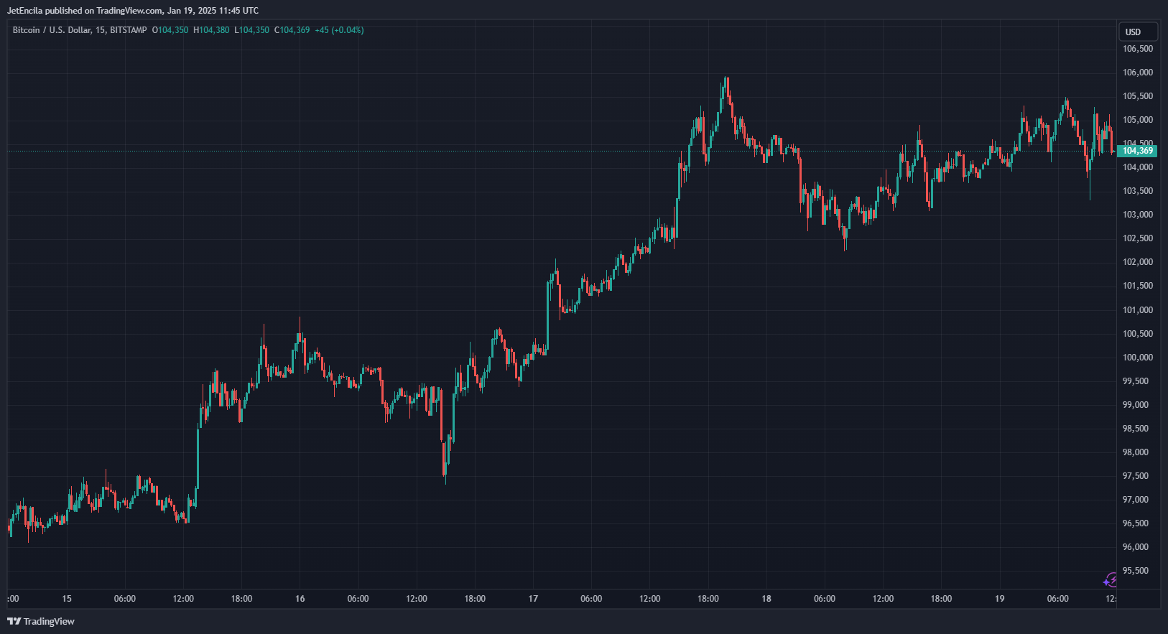Click the TradingView logo icon
Screen dimensions: 1168x634
click(x=14, y=621)
